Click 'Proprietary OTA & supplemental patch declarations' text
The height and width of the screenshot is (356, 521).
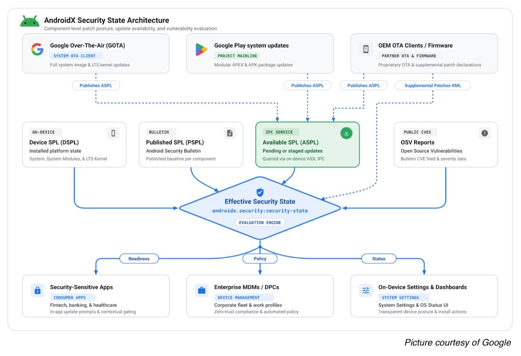click(x=430, y=65)
